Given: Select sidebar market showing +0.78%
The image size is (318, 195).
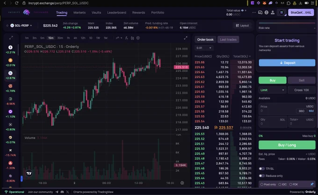Looking at the screenshot, I should point(10,88).
